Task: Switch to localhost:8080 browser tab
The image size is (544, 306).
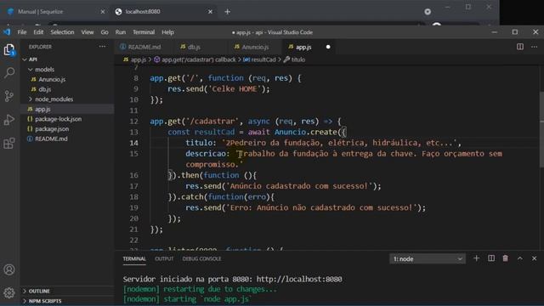Action: click(x=164, y=12)
